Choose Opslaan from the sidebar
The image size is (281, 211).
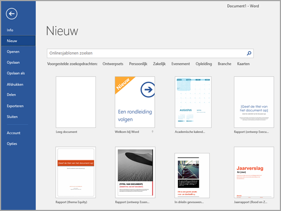13,63
